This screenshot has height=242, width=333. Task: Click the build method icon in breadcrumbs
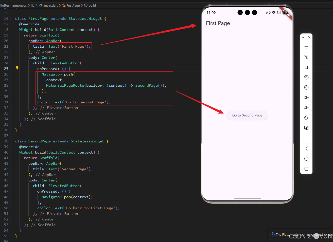click(x=86, y=5)
